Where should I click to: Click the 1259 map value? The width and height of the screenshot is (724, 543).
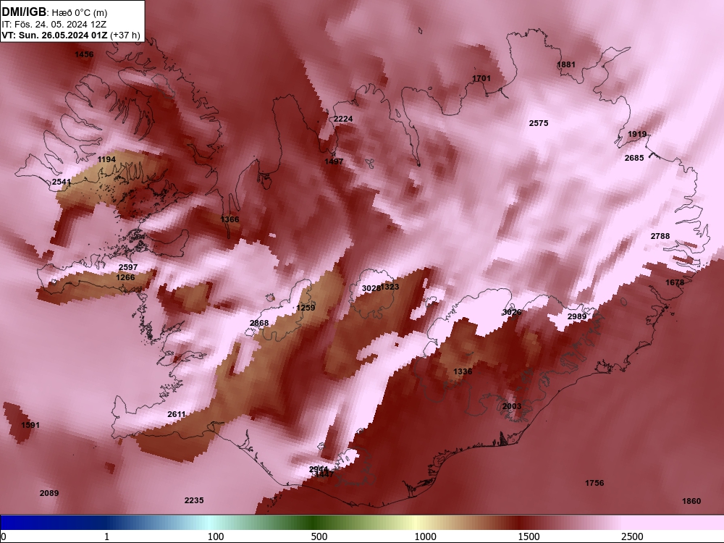tap(306, 308)
